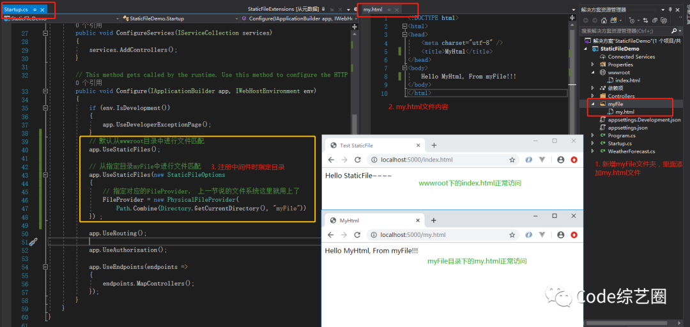Screen dimensions: 690x327
Task: Open new tab next to Test StaticFile tab
Action: click(433, 145)
